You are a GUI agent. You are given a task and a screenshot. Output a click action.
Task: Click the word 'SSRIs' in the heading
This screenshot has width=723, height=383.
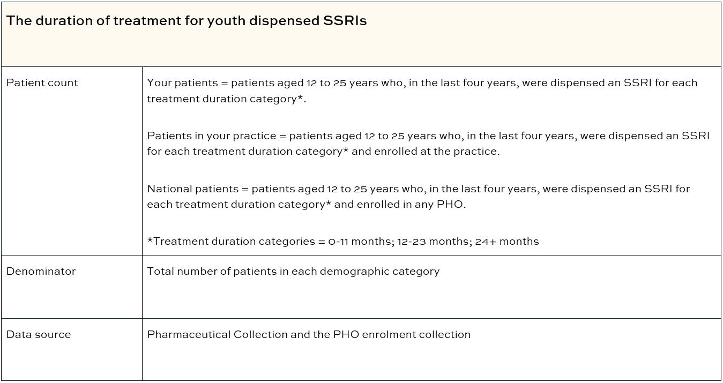pos(345,21)
